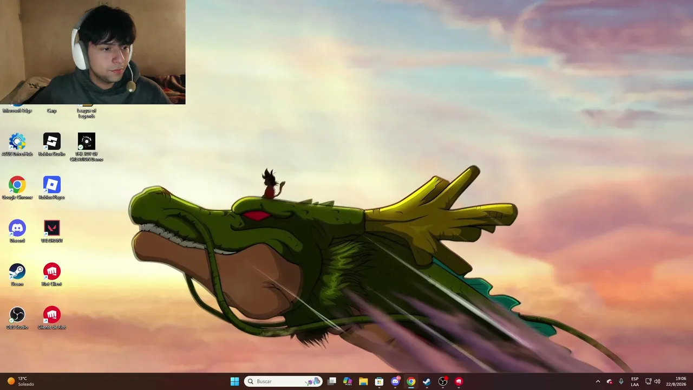The width and height of the screenshot is (693, 390).
Task: Select the Cliente de Riot desktop icon
Action: (52, 317)
